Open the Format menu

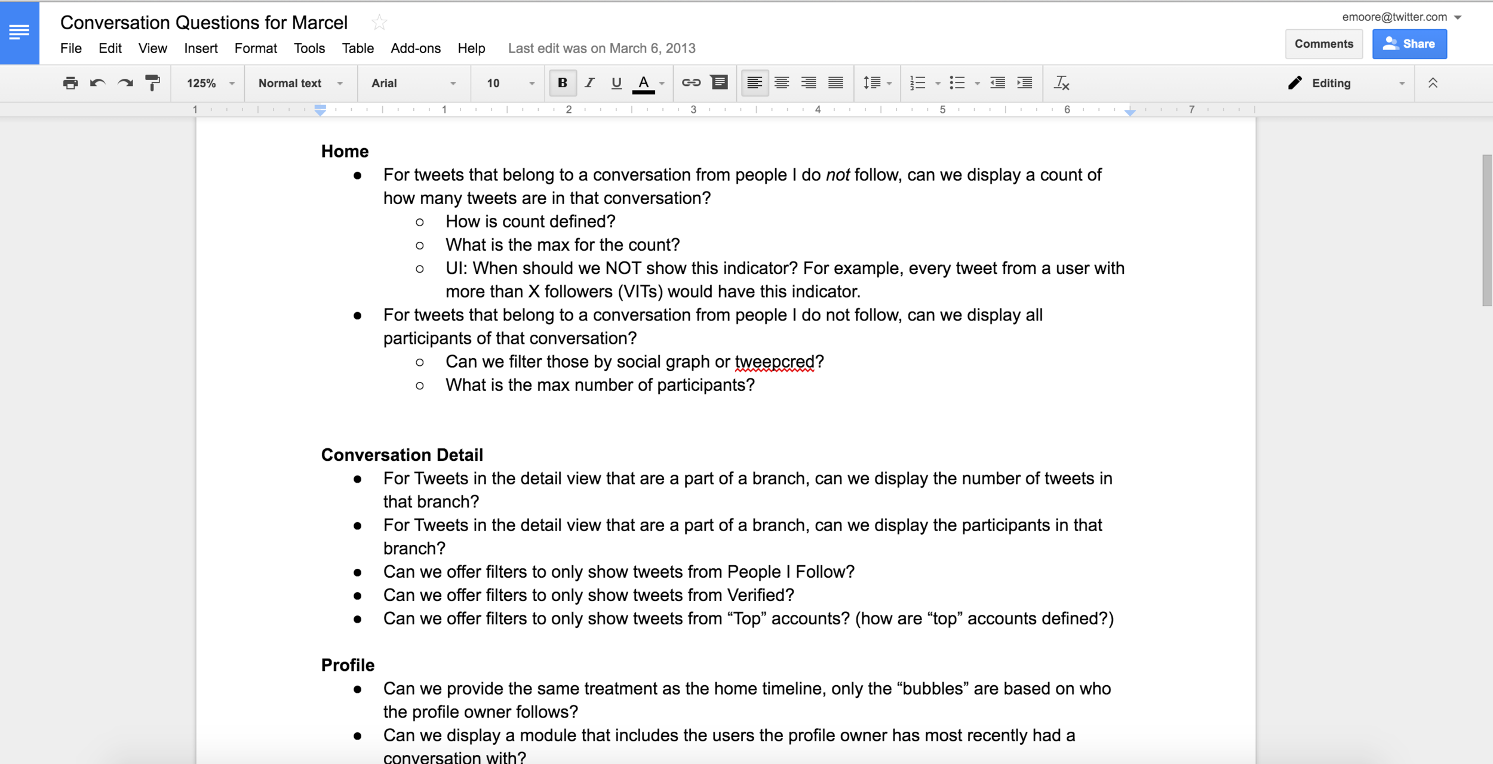[256, 48]
